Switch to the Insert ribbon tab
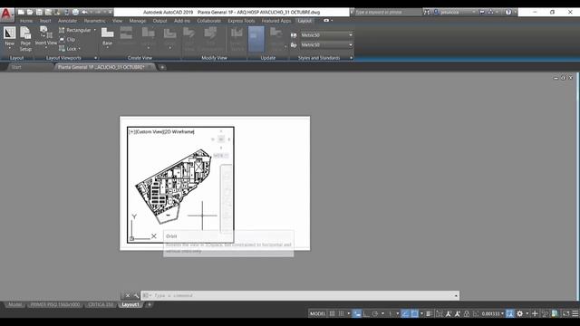The height and width of the screenshot is (326, 580). pos(45,21)
